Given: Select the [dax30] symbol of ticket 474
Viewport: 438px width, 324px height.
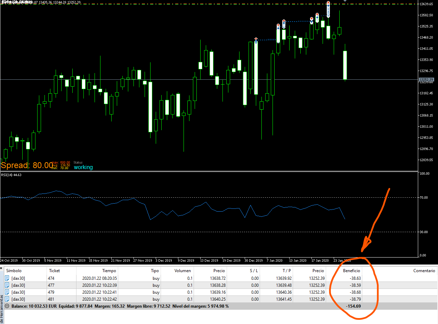Looking at the screenshot, I should coord(18,278).
